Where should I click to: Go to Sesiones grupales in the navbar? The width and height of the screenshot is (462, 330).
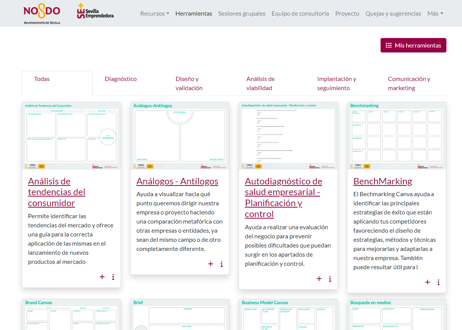pos(242,14)
